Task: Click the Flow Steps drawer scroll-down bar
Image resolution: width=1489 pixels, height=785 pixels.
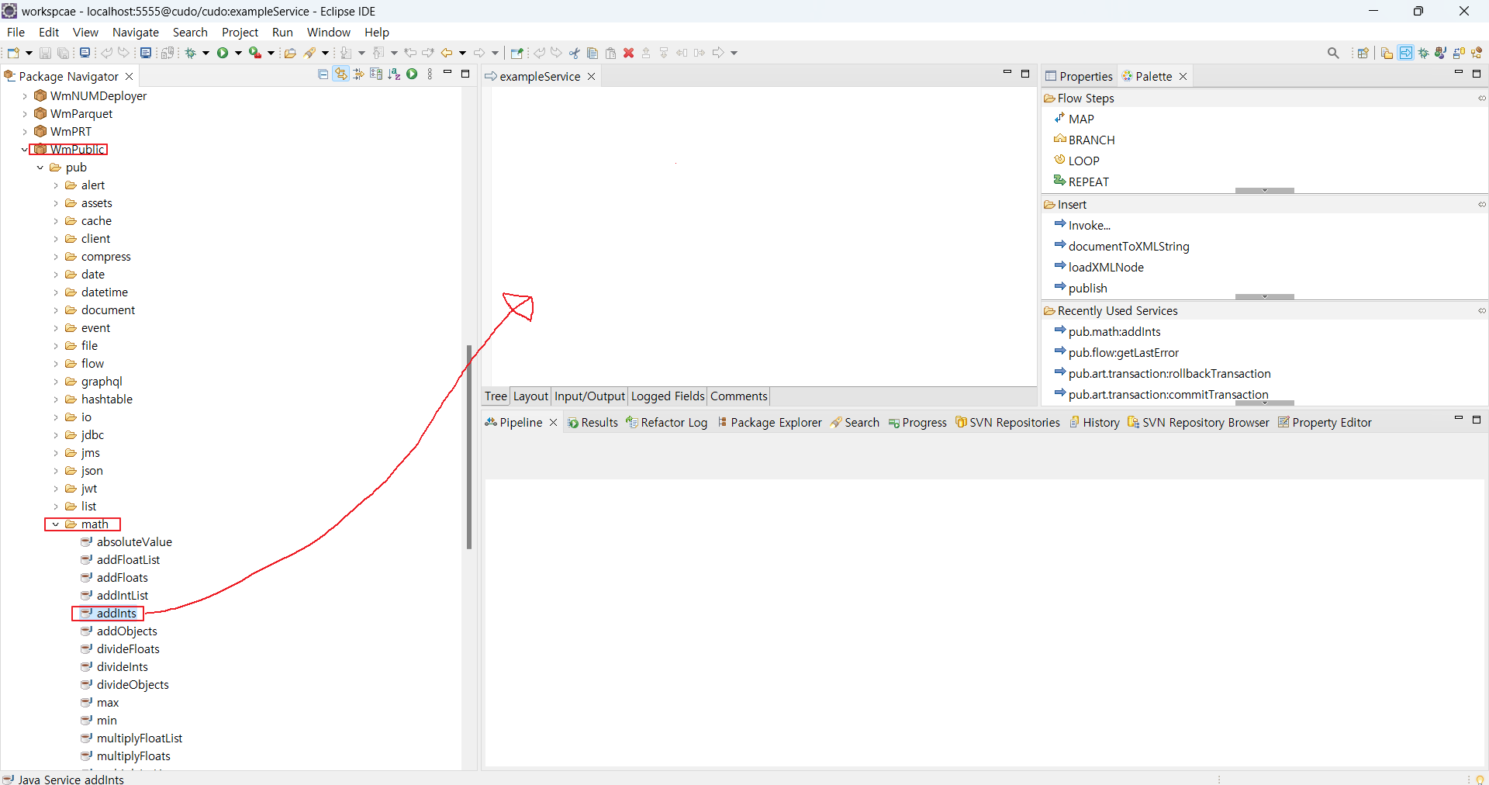Action: pos(1265,190)
